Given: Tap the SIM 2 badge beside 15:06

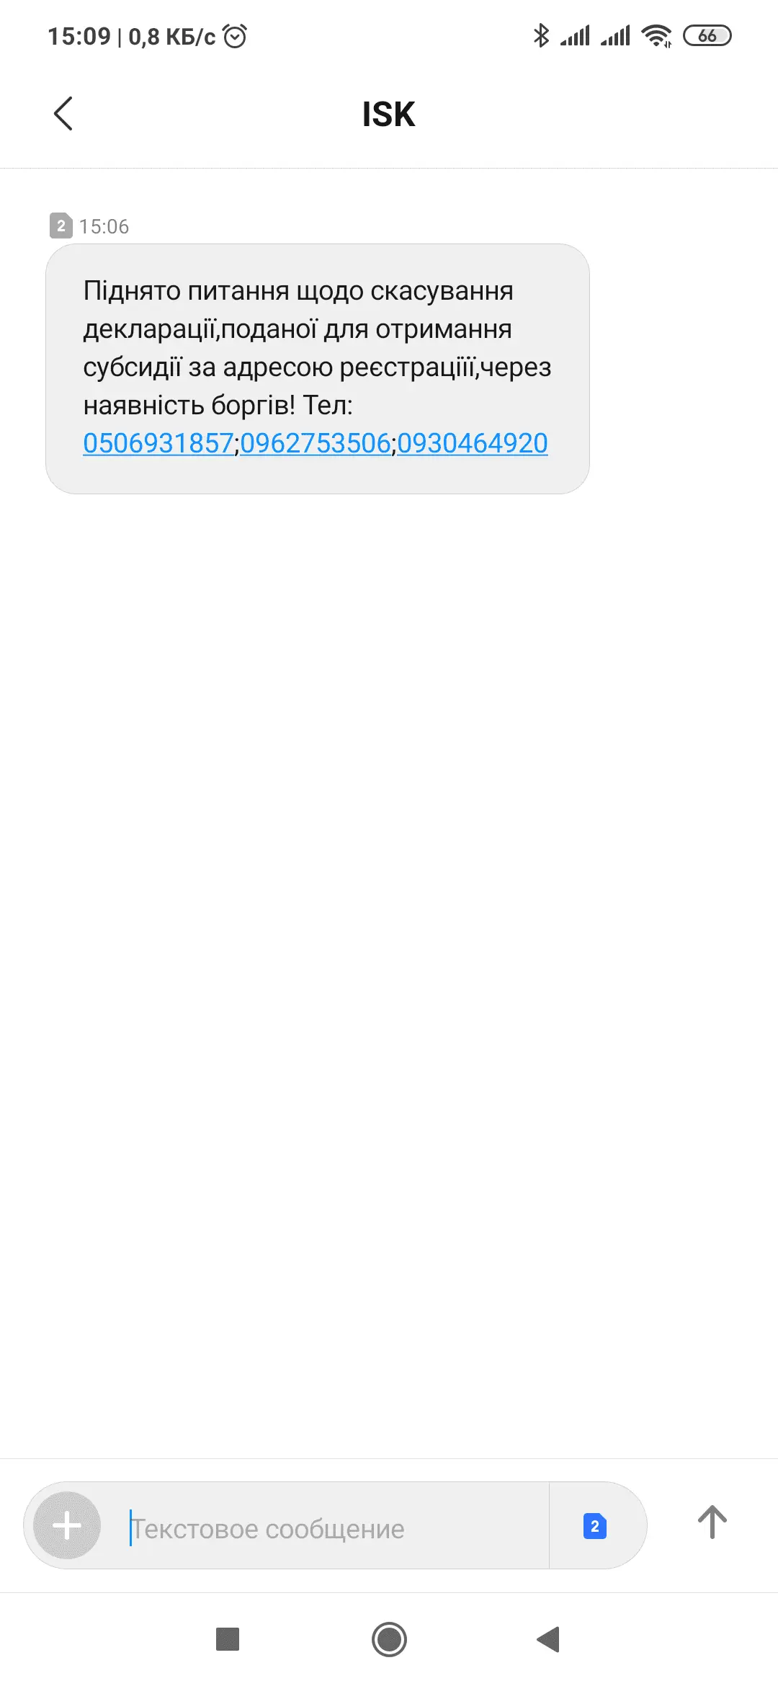Looking at the screenshot, I should (61, 226).
